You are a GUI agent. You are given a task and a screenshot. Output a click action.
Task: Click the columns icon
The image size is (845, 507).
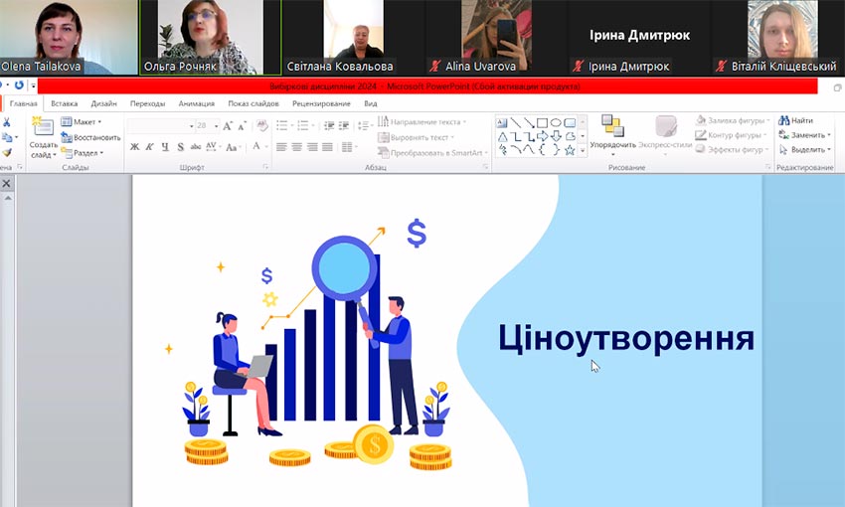coord(348,146)
